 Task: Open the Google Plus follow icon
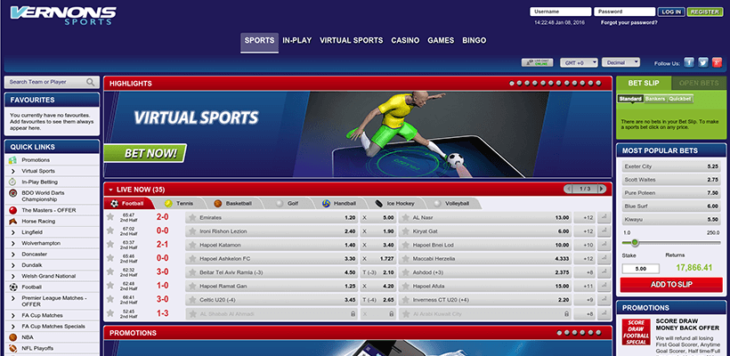718,63
